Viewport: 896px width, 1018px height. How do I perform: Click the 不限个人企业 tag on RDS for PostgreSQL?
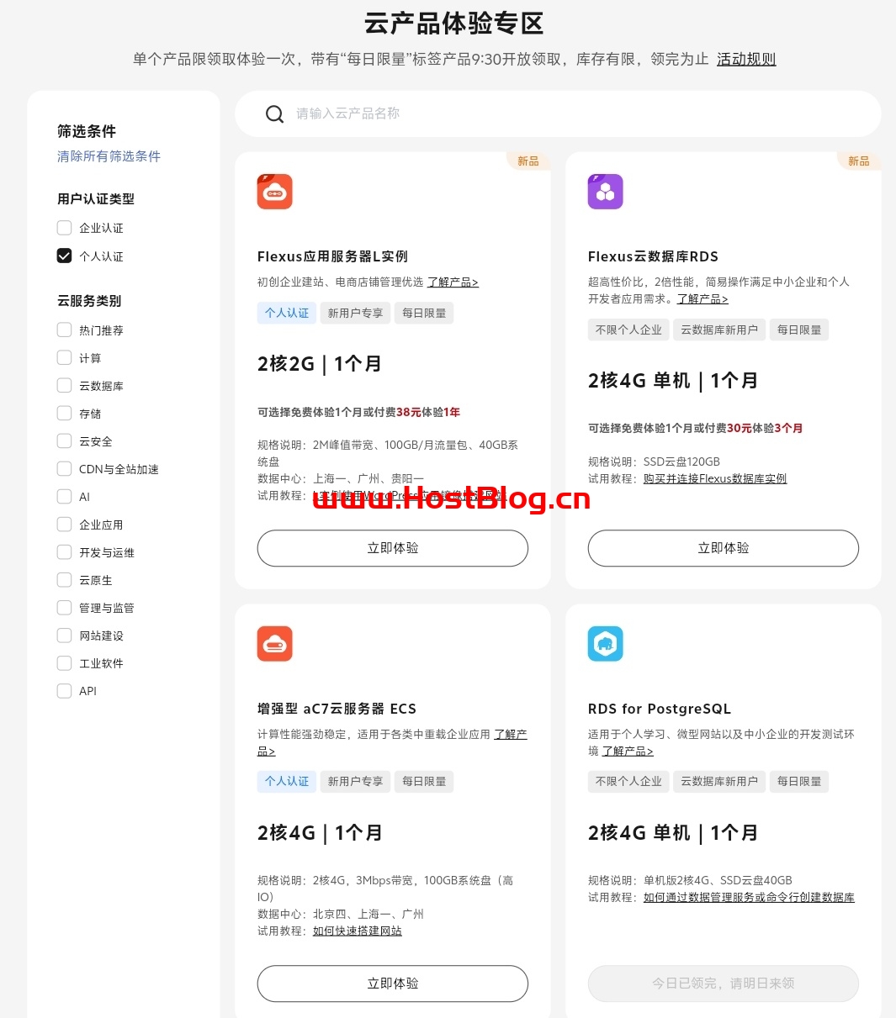pos(628,781)
